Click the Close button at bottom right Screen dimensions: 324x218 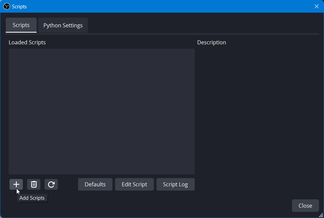tap(305, 206)
